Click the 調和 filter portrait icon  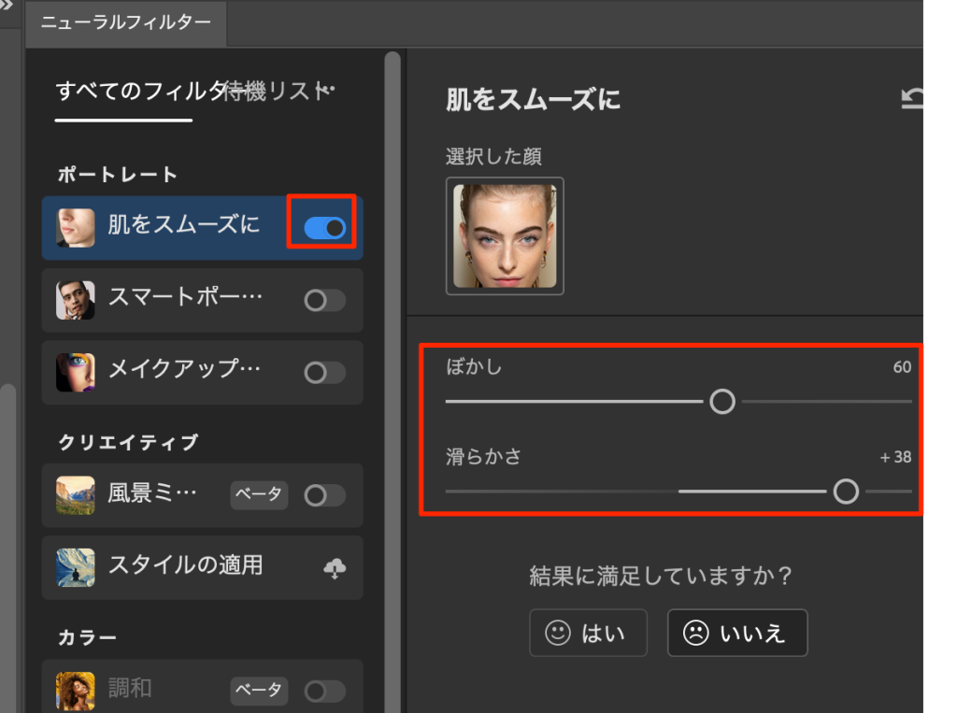click(75, 692)
